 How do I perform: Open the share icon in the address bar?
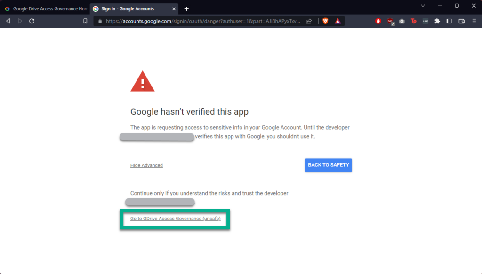pos(309,21)
